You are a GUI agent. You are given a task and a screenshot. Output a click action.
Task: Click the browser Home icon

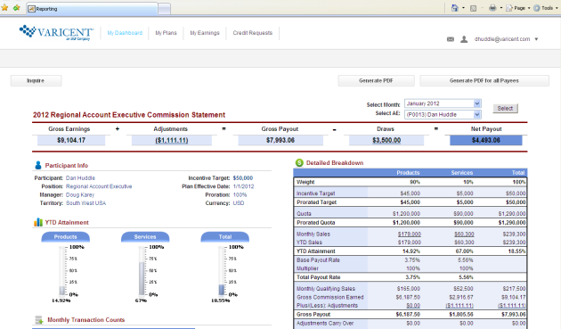pyautogui.click(x=455, y=8)
